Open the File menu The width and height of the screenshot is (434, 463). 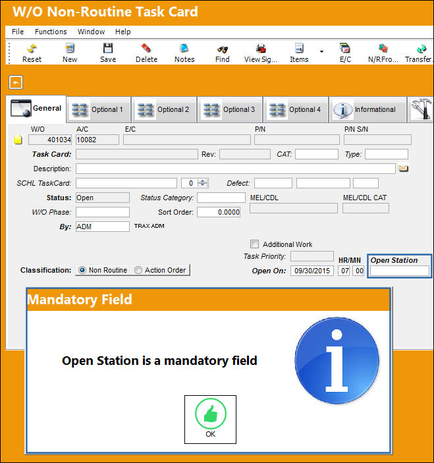pyautogui.click(x=18, y=32)
